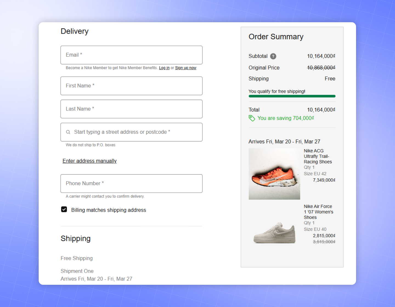395x307 pixels.
Task: Select the First Name field
Action: 131,86
